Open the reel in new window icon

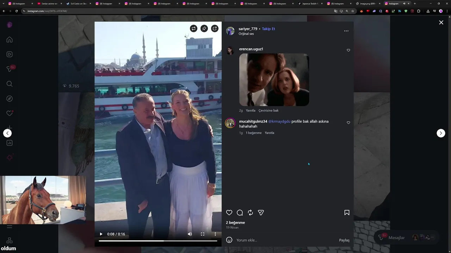[x=215, y=29]
